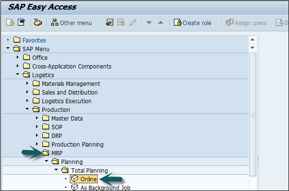Click the MRP open folder icon
The height and width of the screenshot is (191, 289).
click(46, 153)
